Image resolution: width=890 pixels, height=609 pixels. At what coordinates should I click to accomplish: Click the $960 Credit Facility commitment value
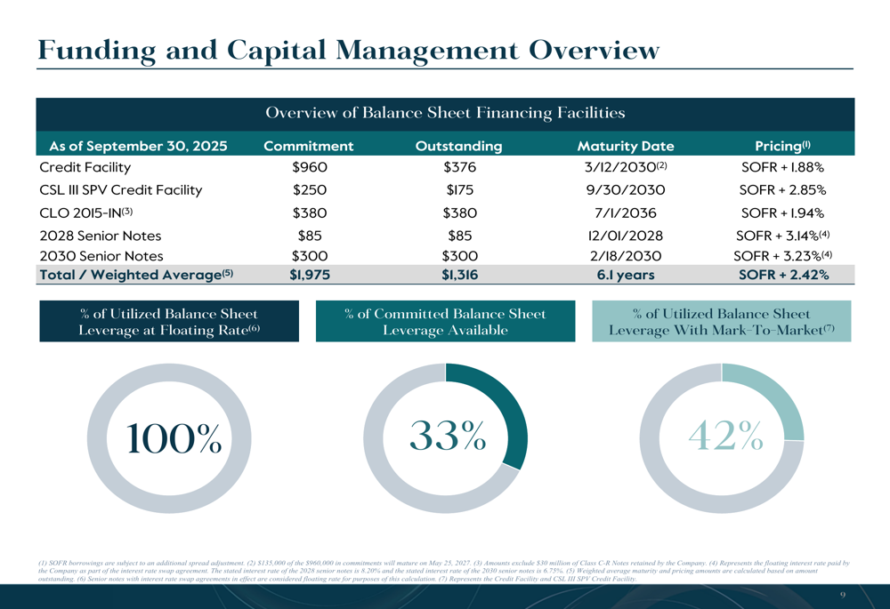pyautogui.click(x=310, y=167)
